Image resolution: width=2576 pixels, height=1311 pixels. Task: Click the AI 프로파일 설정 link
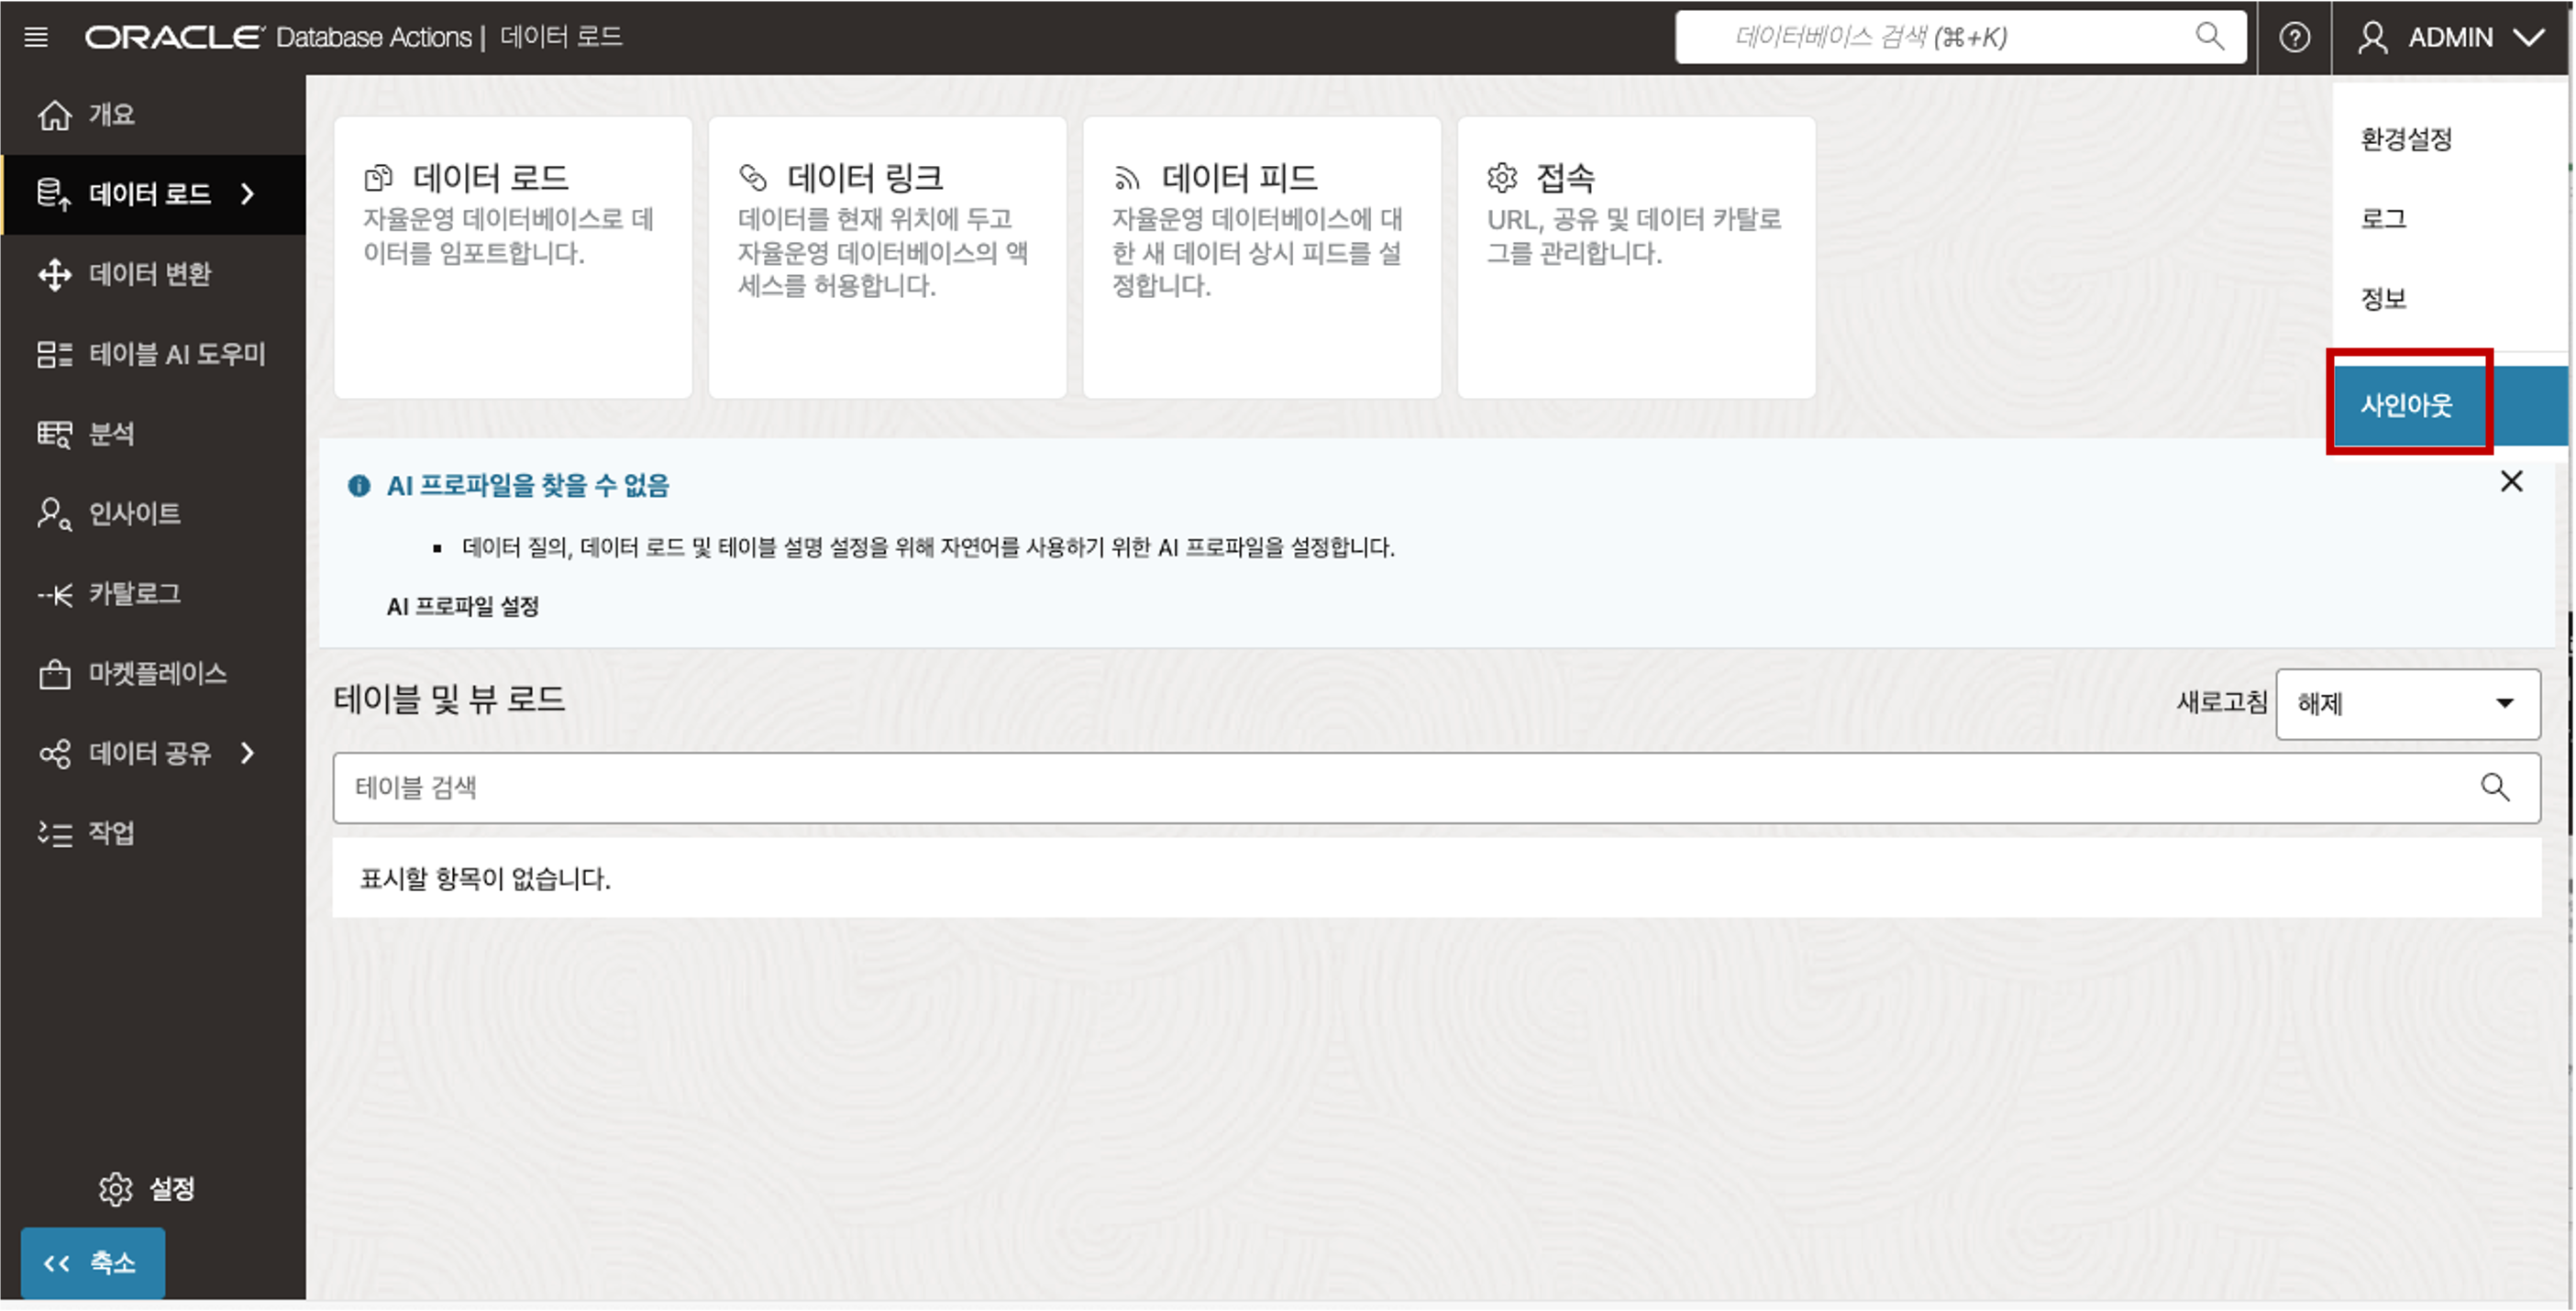pos(462,607)
